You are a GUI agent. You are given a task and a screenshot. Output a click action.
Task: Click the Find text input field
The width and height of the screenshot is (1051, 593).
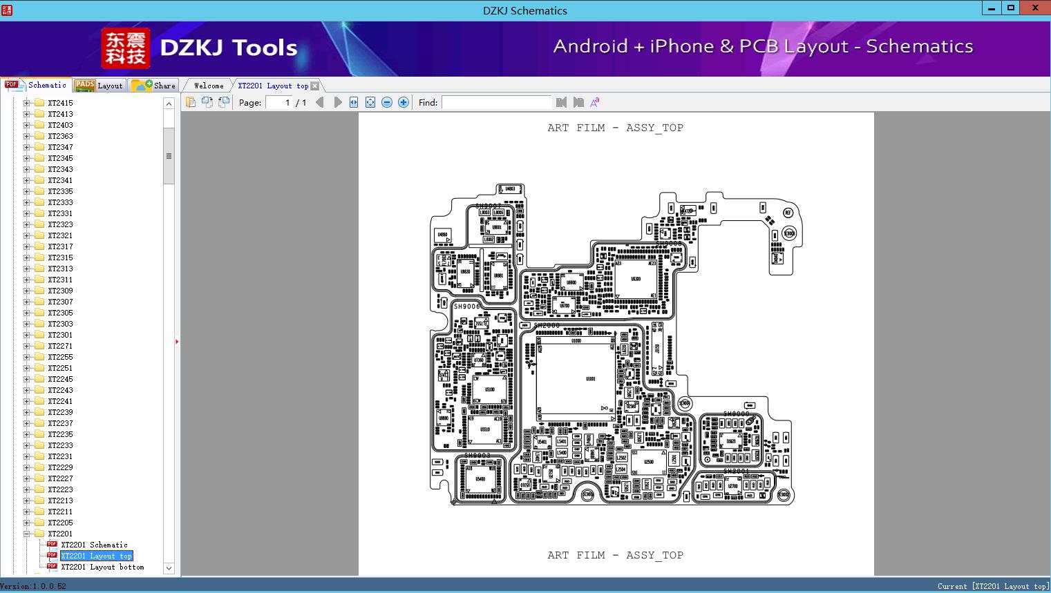(496, 102)
